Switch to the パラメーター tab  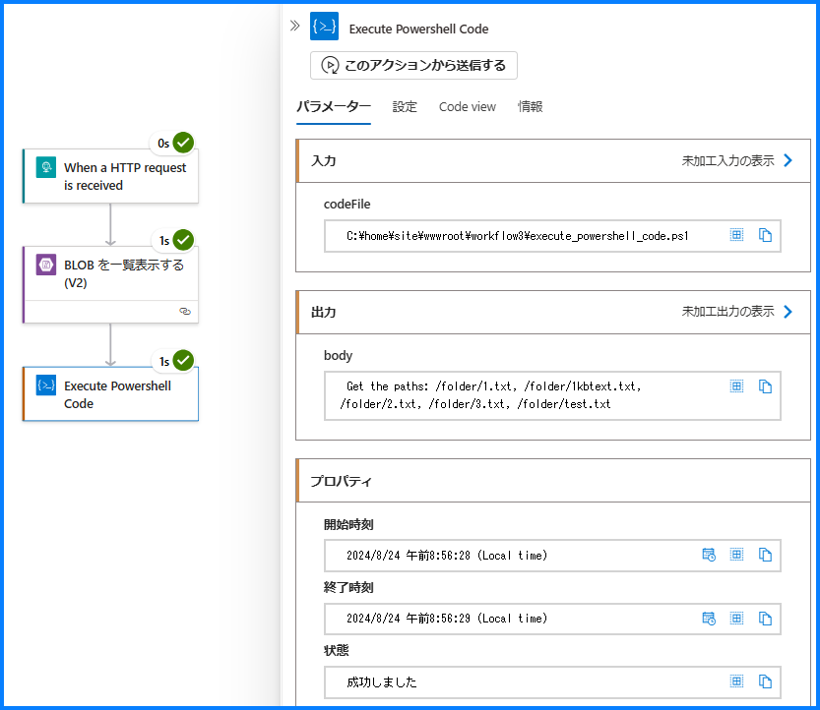tap(334, 106)
